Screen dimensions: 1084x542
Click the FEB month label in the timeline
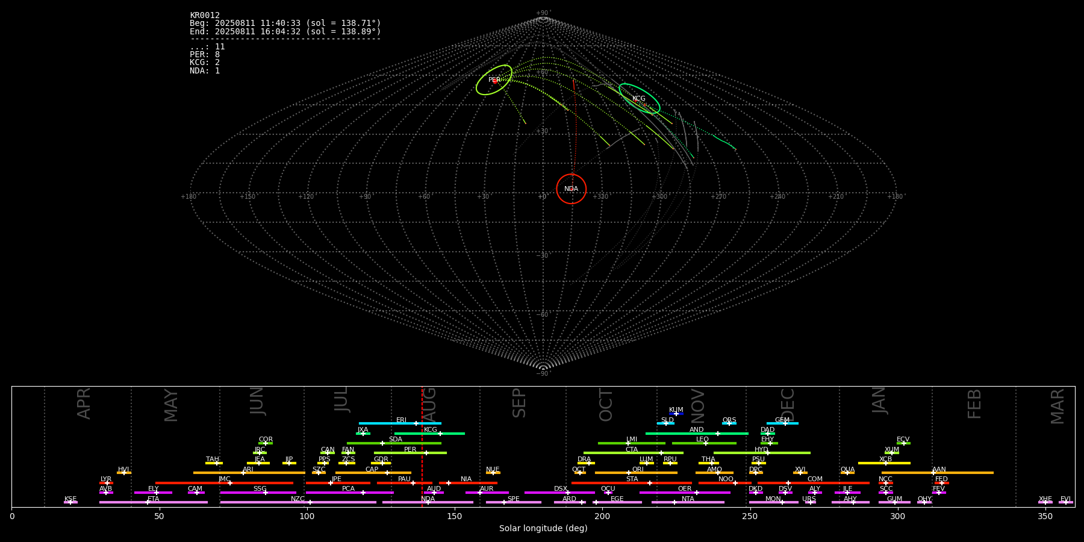pyautogui.click(x=974, y=403)
